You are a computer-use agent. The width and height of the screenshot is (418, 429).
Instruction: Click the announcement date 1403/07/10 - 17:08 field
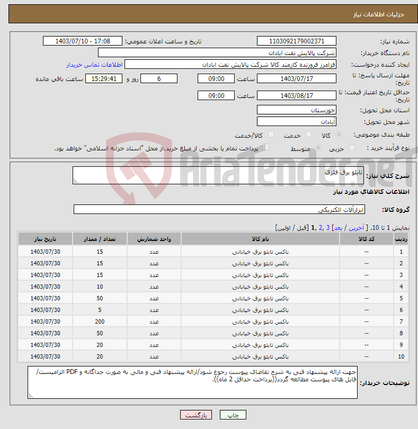pyautogui.click(x=83, y=41)
